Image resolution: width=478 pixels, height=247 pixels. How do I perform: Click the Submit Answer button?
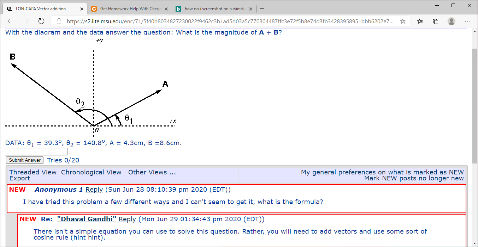(x=25, y=160)
